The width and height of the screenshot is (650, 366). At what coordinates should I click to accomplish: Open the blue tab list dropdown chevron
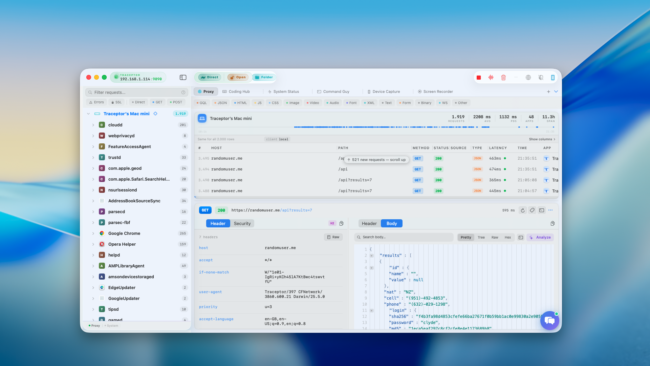point(556,92)
